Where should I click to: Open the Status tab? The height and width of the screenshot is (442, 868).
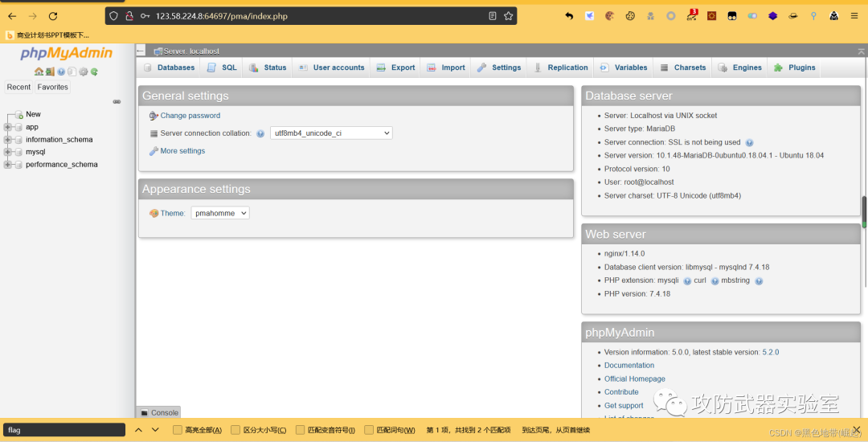(x=268, y=68)
